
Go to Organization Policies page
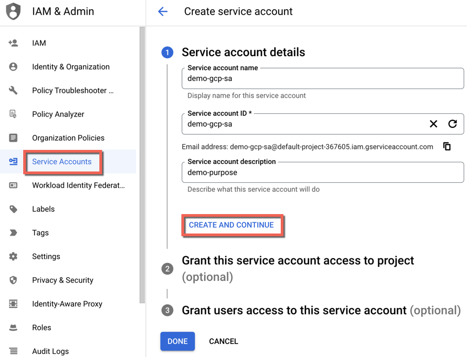click(x=68, y=138)
